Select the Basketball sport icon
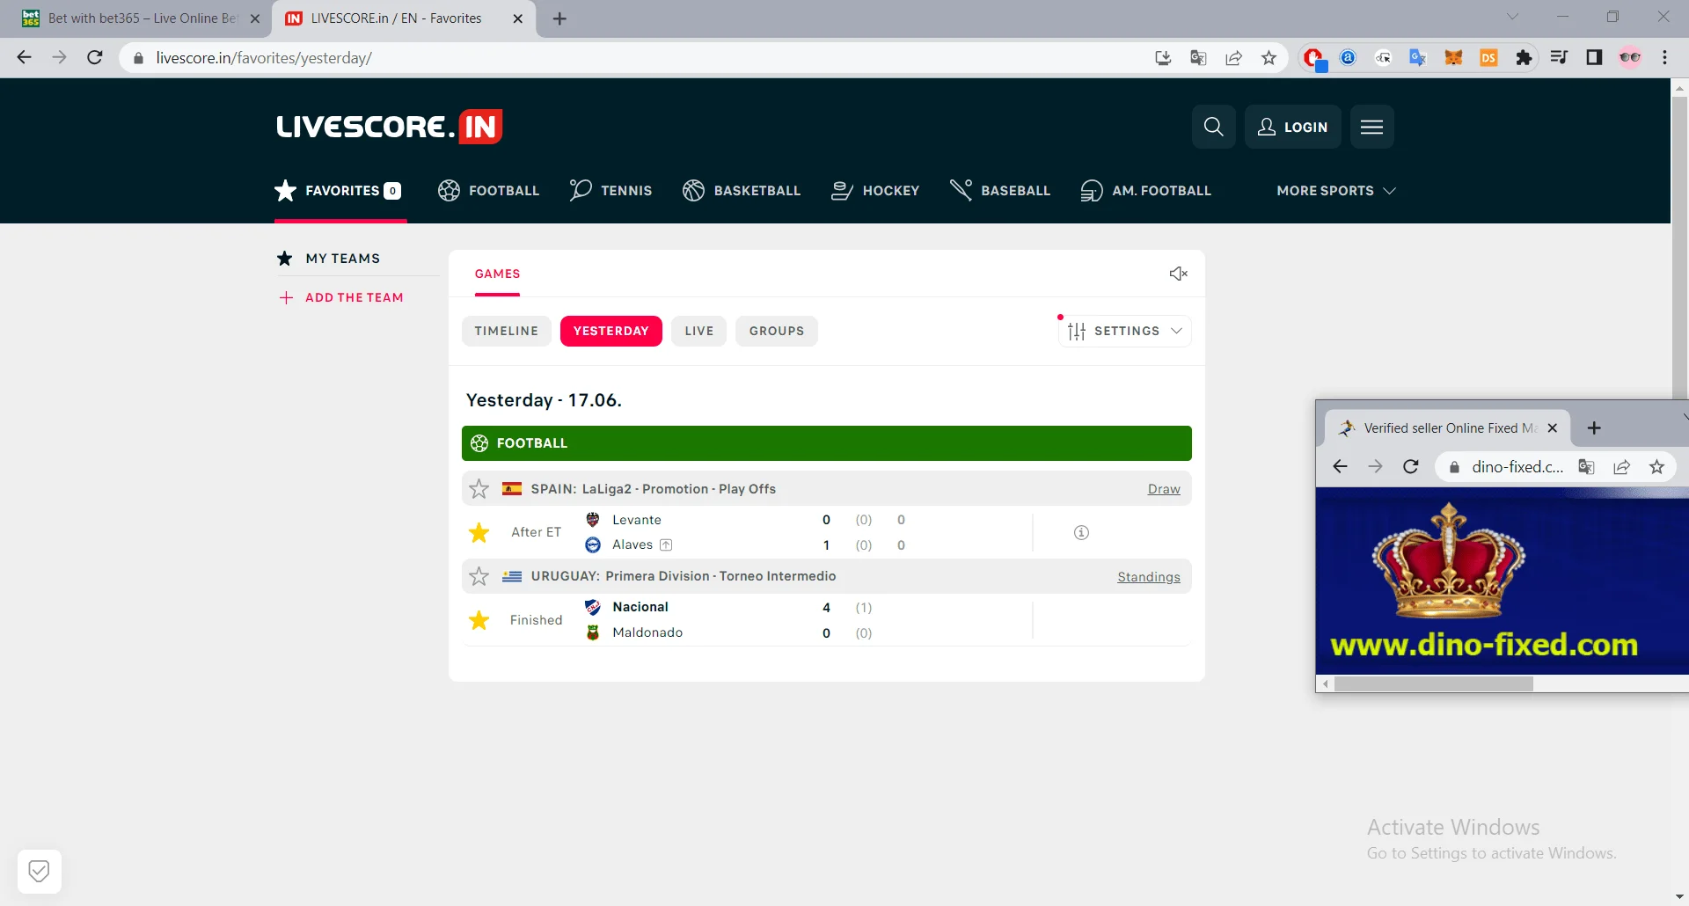1689x906 pixels. (x=694, y=190)
